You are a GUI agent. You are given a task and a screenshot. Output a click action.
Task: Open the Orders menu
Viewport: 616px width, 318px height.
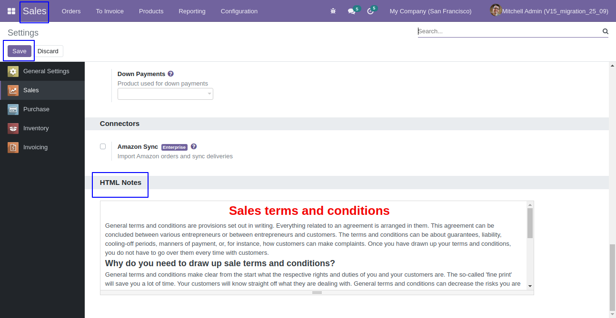point(71,11)
